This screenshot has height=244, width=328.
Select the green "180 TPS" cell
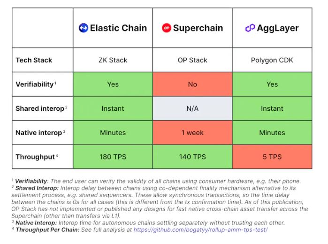point(113,157)
